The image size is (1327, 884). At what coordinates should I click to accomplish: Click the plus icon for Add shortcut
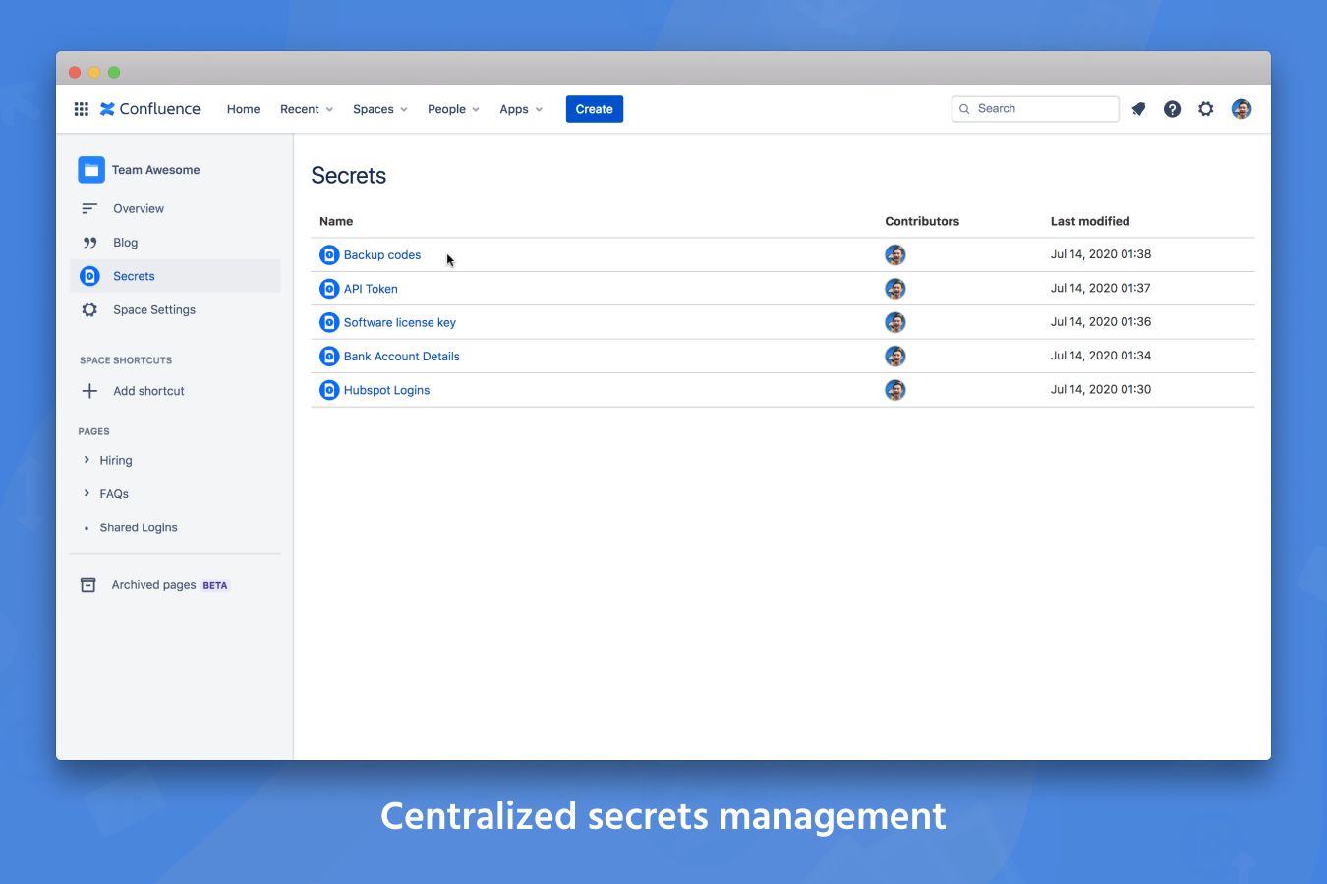click(x=89, y=391)
